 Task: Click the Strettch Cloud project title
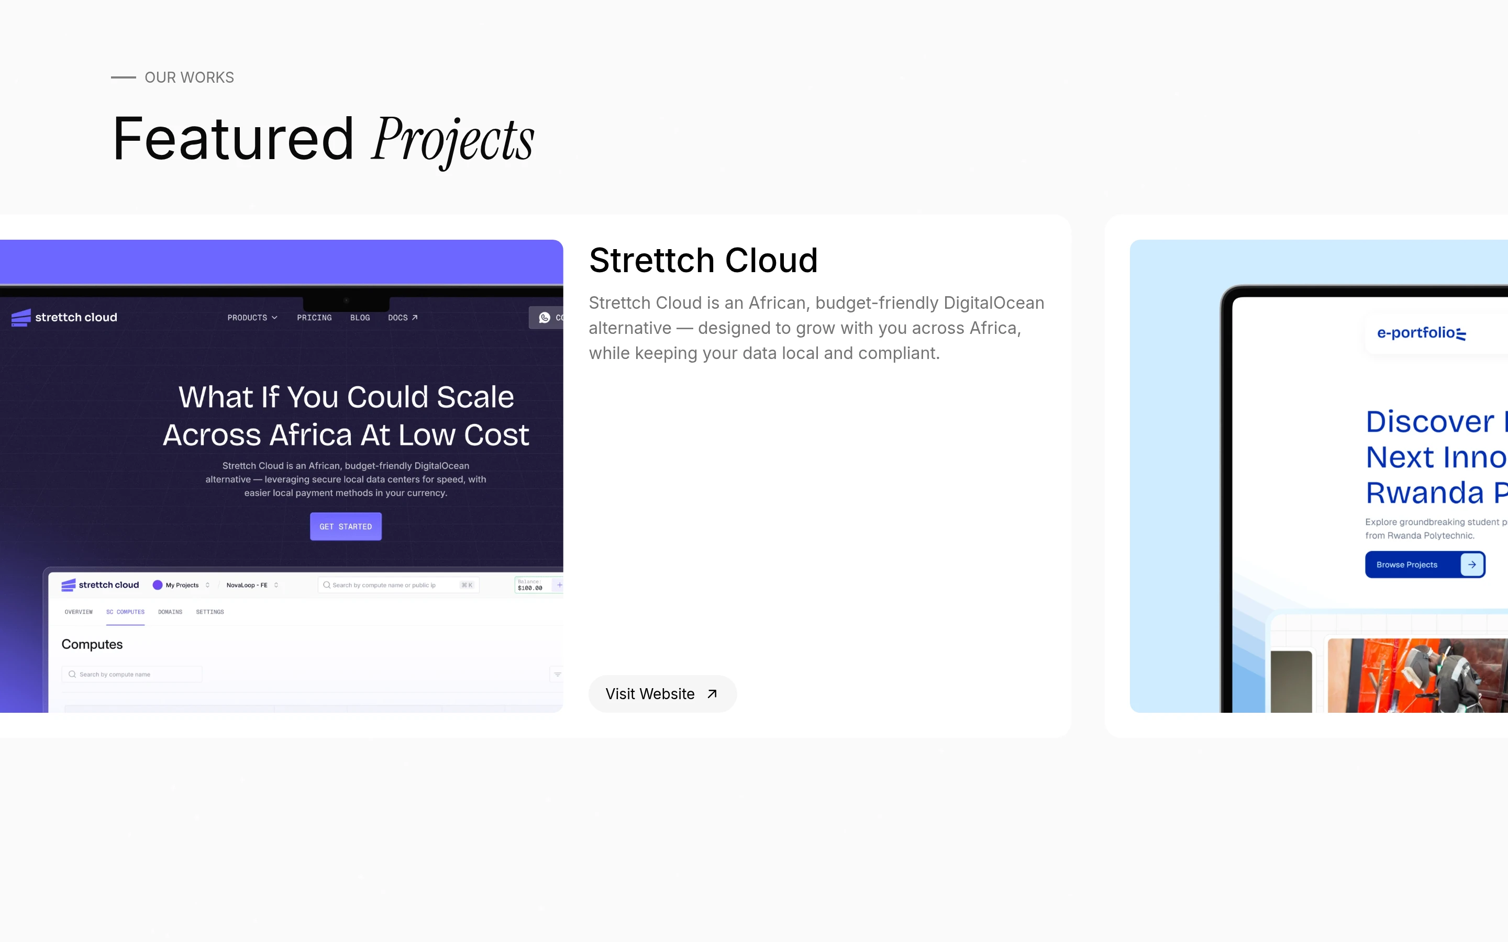(x=703, y=260)
